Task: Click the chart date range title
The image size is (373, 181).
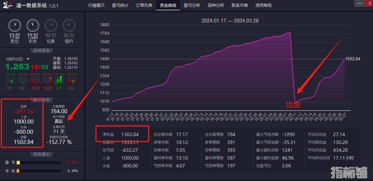Action: [230, 21]
